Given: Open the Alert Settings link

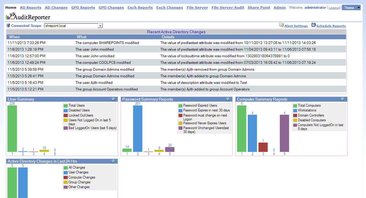Looking at the screenshot, I should (296, 26).
